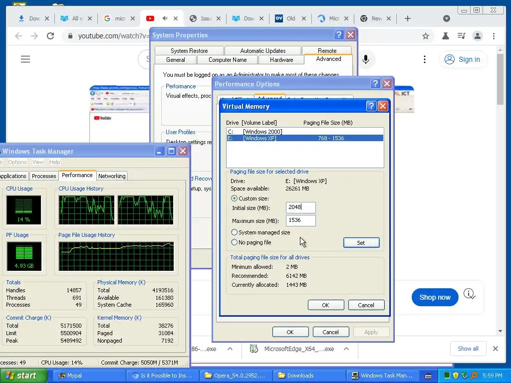Screen dimensions: 511x383
Task: Open the Downloads folder taskbar item
Action: pyautogui.click(x=308, y=376)
